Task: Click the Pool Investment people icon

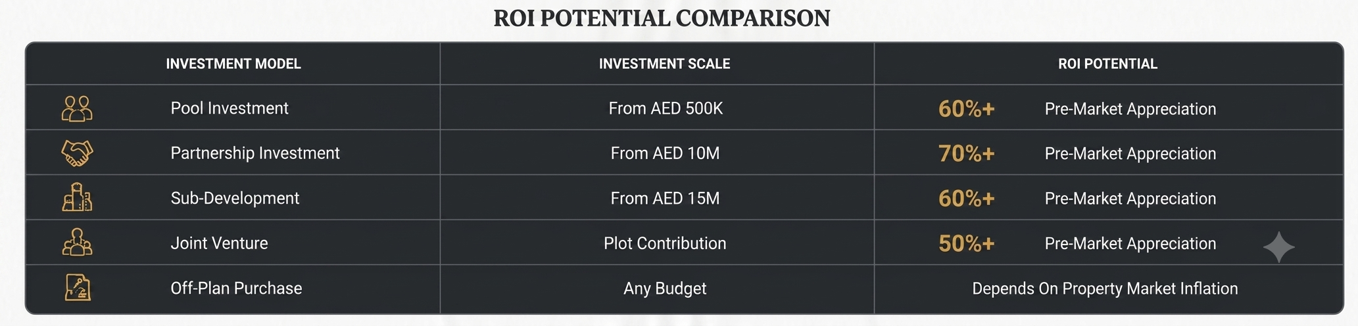Action: coord(77,108)
